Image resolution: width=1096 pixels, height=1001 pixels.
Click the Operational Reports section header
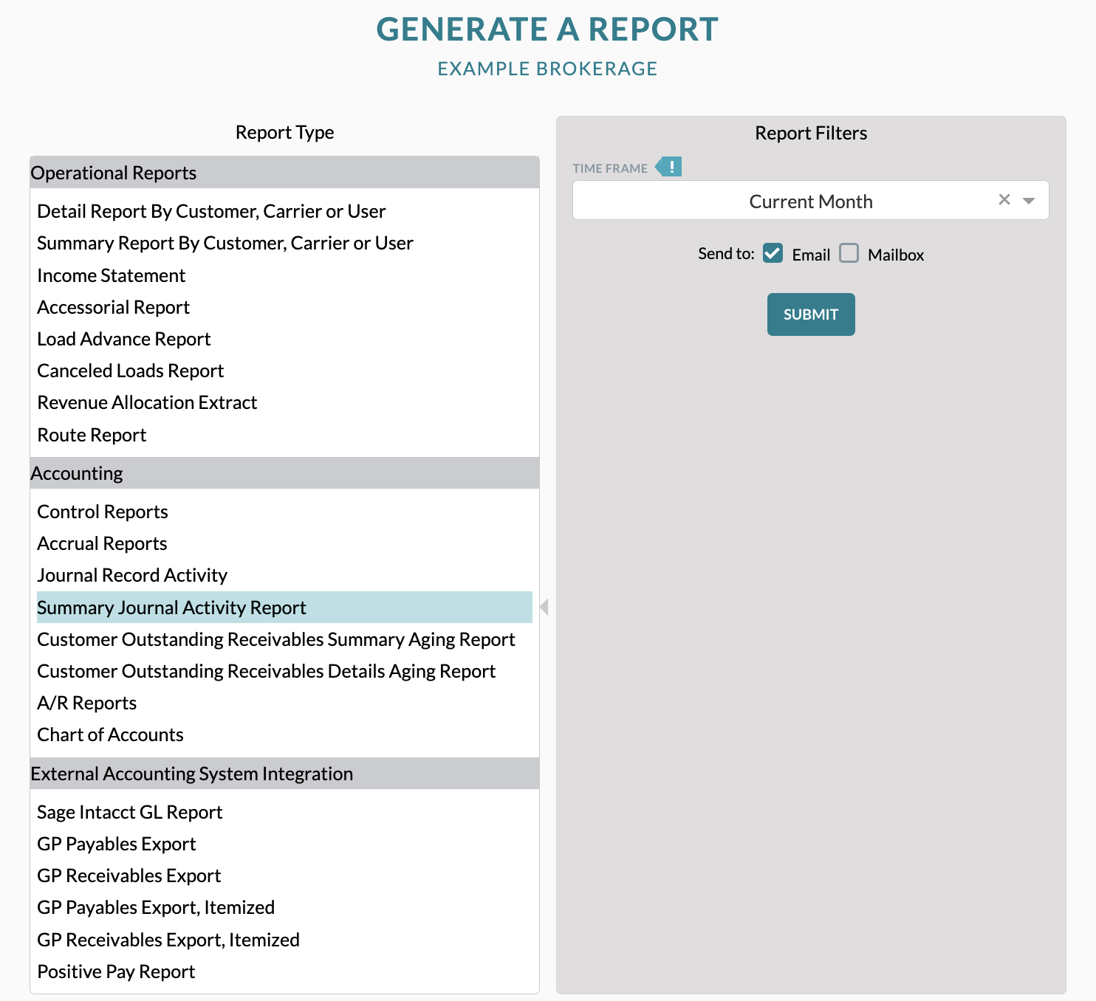284,173
